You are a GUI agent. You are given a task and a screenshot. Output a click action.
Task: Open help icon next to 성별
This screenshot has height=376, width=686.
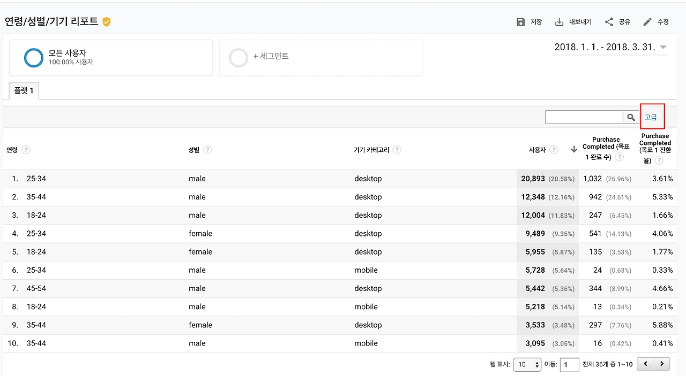click(x=207, y=150)
